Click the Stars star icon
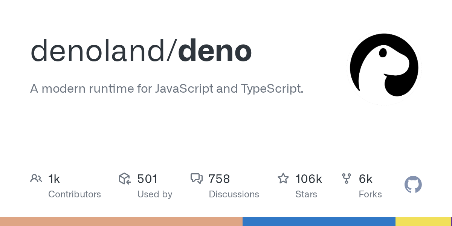Viewport: 452px width, 226px height. (283, 179)
